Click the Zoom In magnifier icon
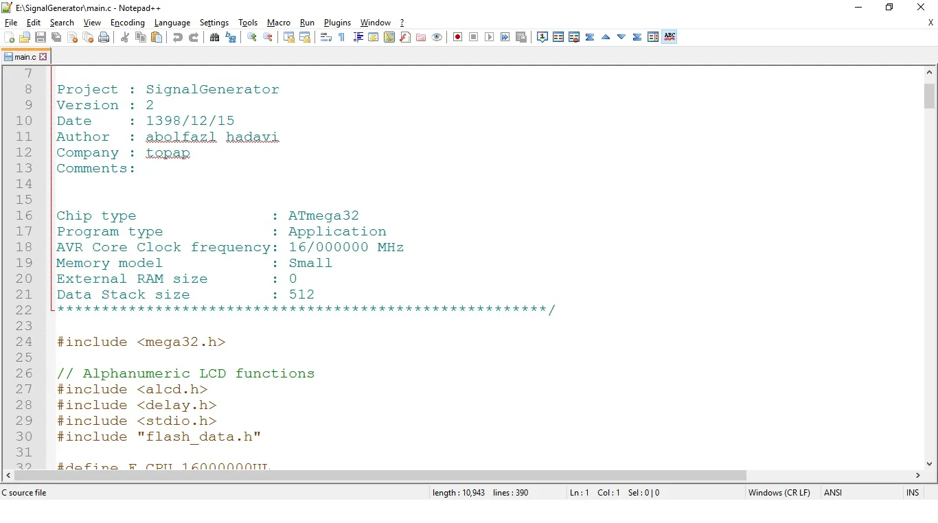Screen dimensions: 938x523 252,37
